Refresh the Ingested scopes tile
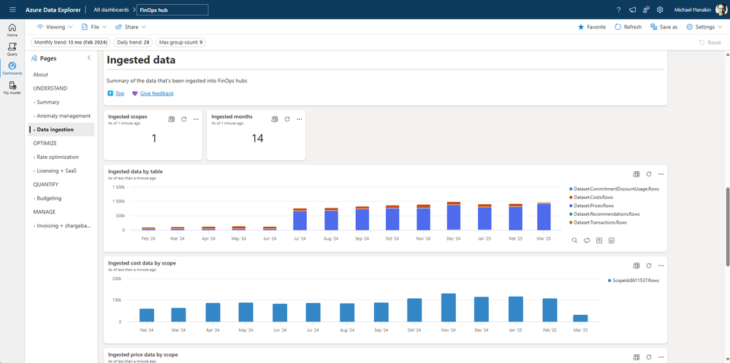 point(183,119)
